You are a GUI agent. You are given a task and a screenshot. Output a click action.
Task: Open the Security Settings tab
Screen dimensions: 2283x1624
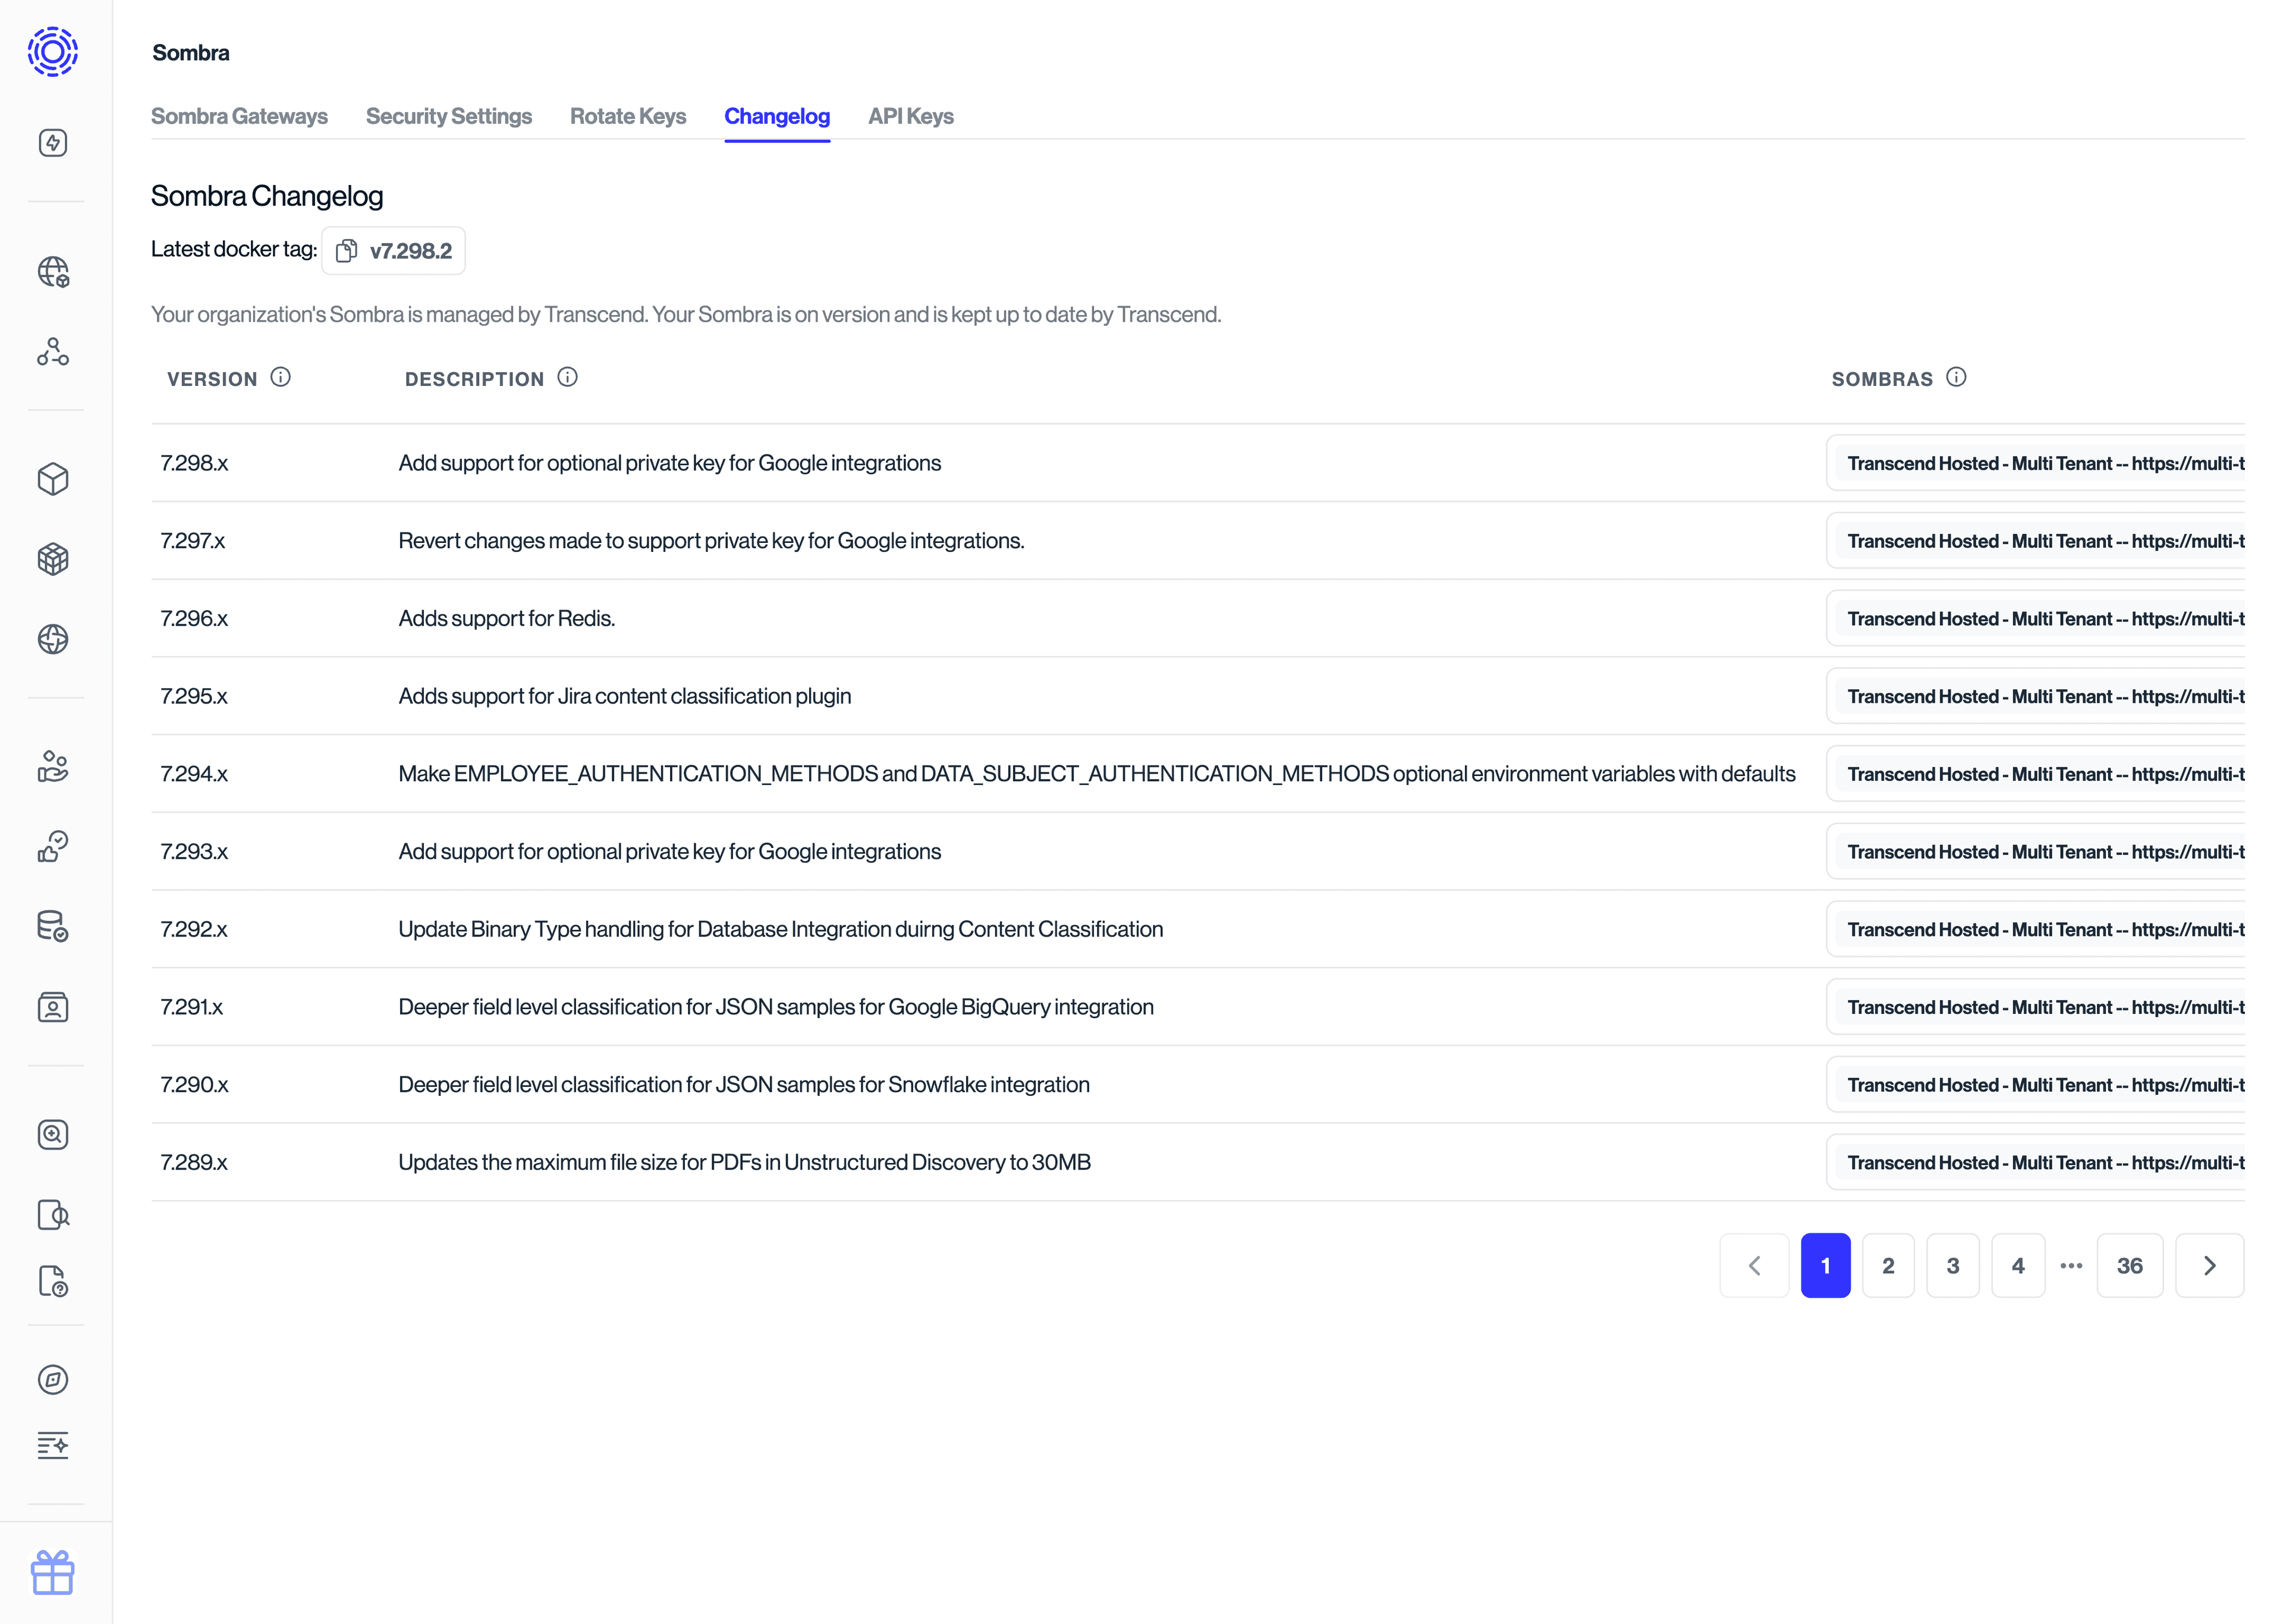[449, 116]
